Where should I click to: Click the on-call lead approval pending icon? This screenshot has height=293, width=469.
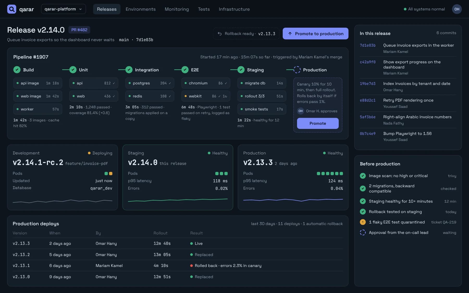tap(363, 233)
